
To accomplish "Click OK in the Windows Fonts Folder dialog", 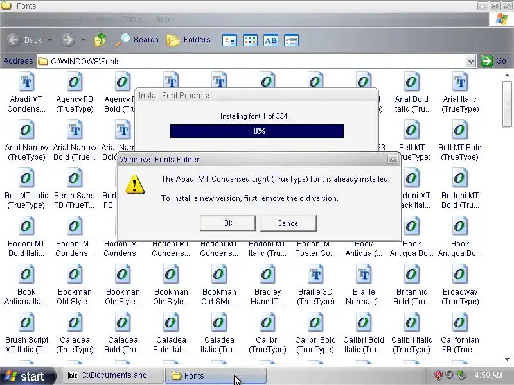I will tap(228, 223).
